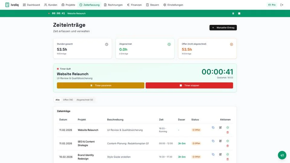
Task: Duplicate the SEO & Content Strategie entry
Action: tap(213, 141)
